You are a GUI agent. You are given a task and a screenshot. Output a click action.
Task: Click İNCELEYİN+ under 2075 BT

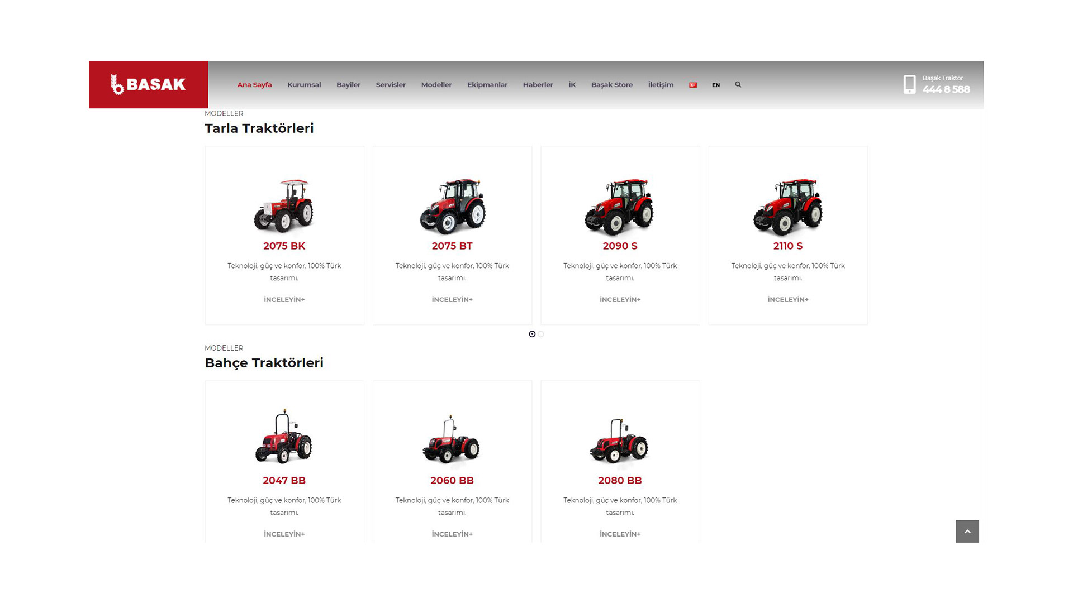452,300
